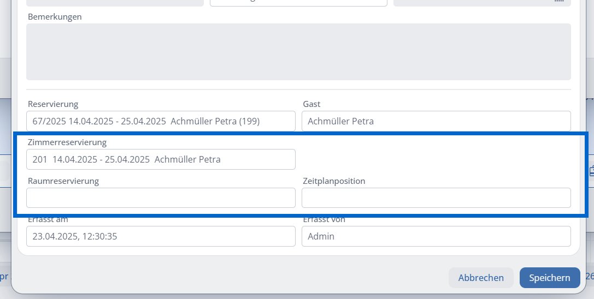
Task: Click the Gast label
Action: [311, 104]
